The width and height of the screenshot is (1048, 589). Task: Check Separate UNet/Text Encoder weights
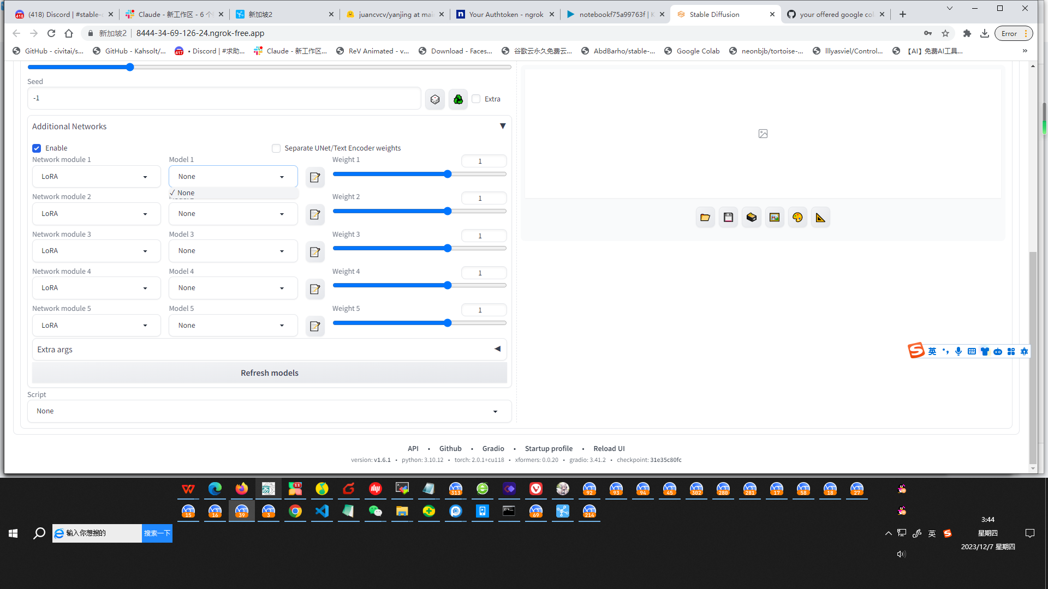coord(276,148)
